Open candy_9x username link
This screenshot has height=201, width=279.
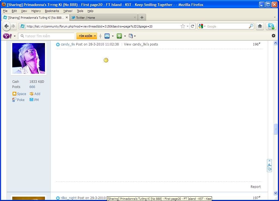coord(68,44)
